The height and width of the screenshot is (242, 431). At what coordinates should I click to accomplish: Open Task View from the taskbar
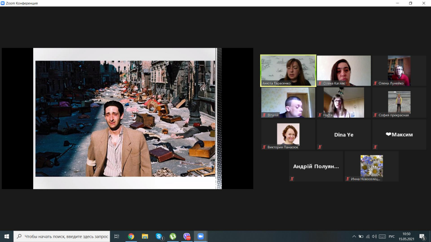(117, 236)
